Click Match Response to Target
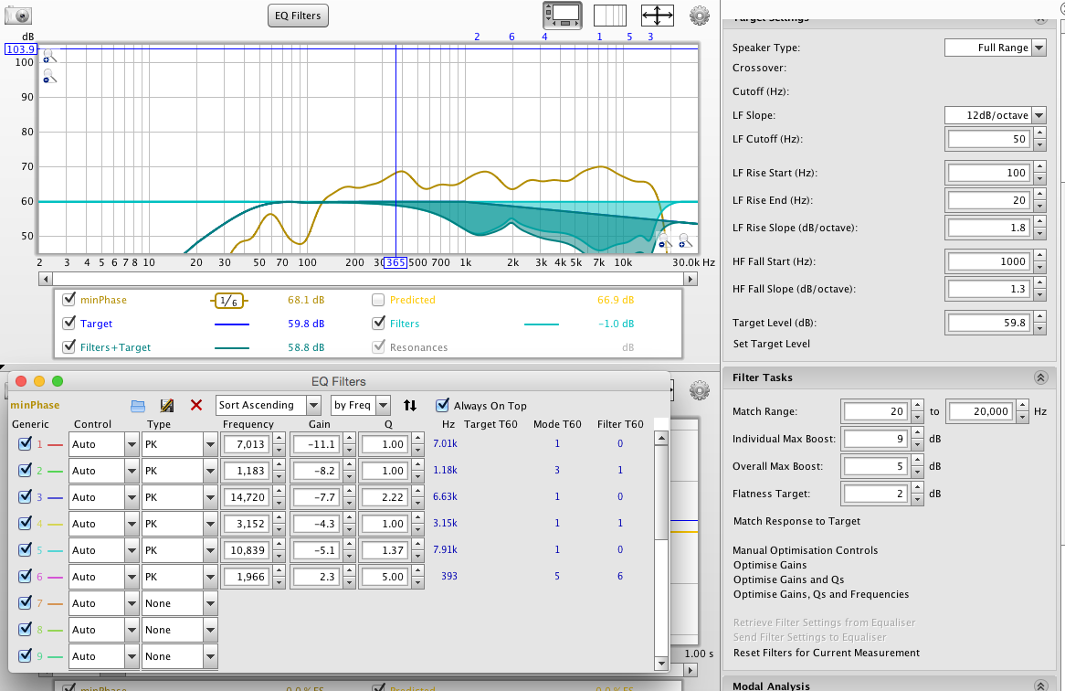 (x=796, y=521)
